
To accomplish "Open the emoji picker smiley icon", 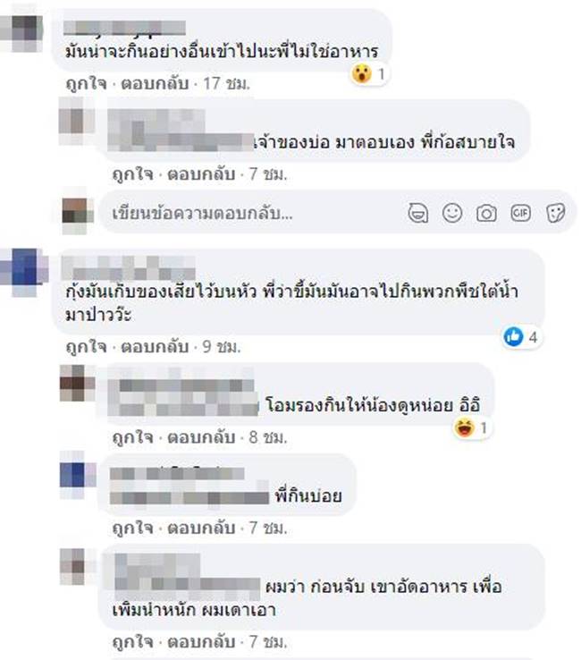I will point(452,213).
